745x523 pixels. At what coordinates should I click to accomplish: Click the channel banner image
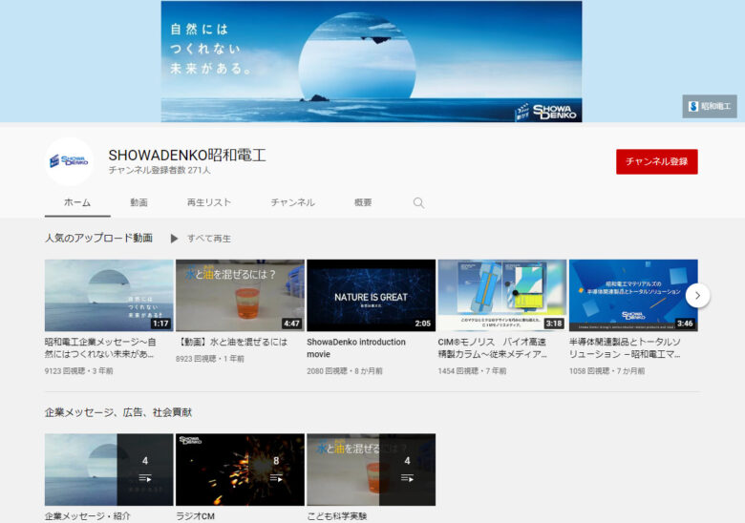[372, 61]
